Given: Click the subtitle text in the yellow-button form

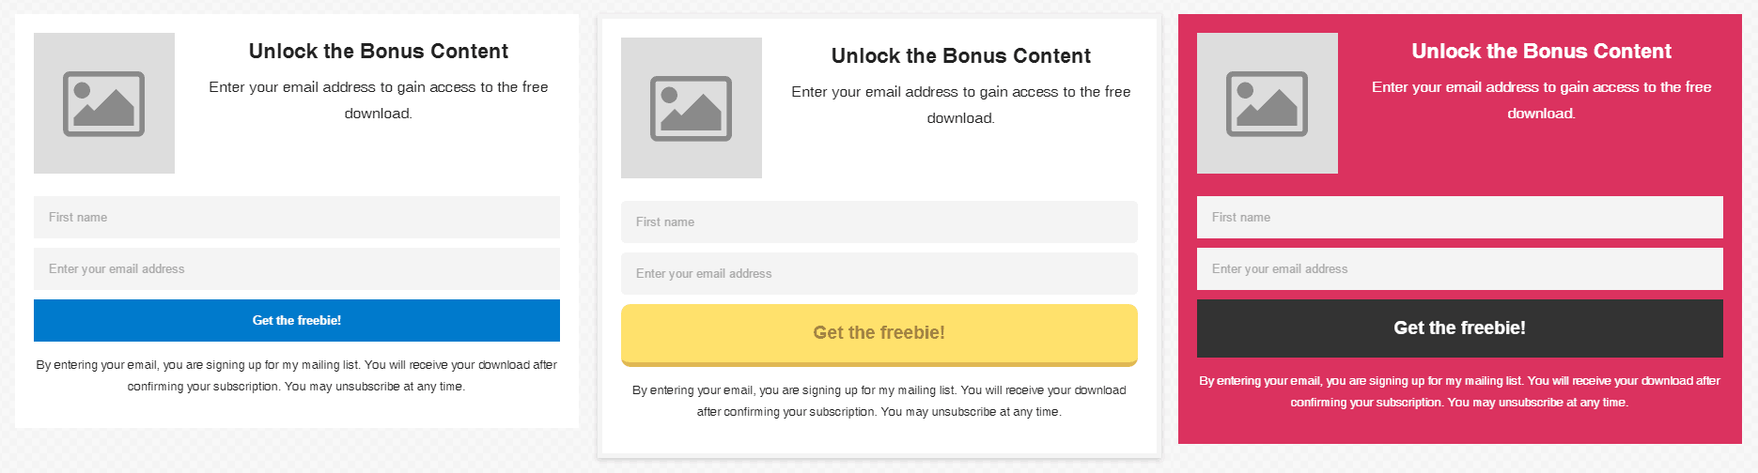Looking at the screenshot, I should pos(961,104).
